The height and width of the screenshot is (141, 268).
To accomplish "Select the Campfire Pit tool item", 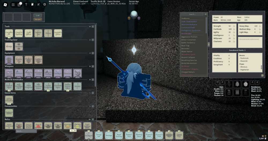I will (x=9, y=33).
